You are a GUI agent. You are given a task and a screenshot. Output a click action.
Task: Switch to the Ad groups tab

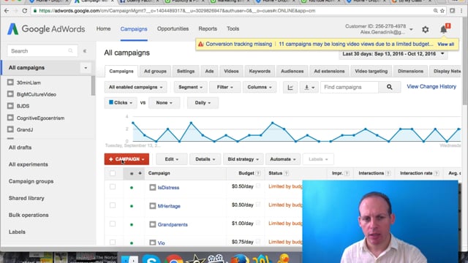(155, 72)
